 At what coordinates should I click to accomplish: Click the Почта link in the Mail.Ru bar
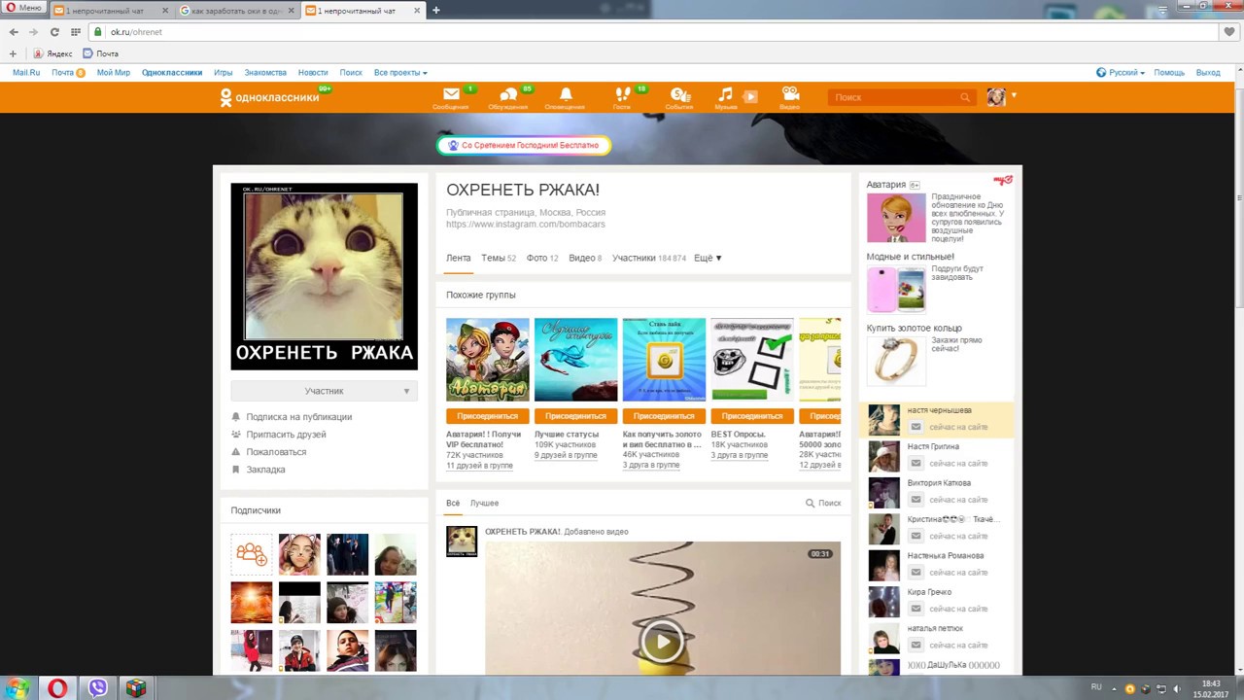coord(63,73)
